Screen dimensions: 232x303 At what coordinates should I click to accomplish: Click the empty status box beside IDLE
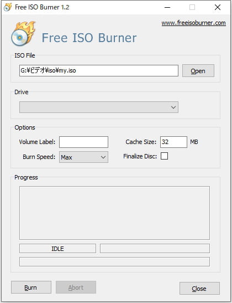[155, 249]
